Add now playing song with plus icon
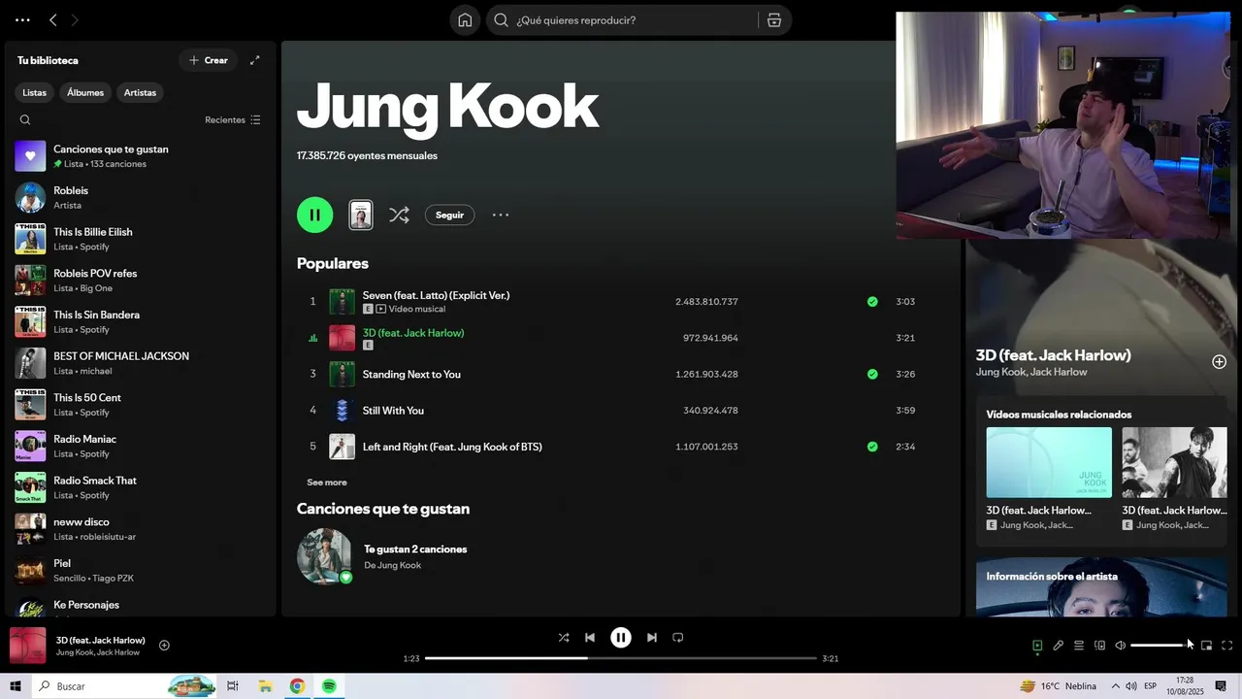Screen dimensions: 1242x699 (x=164, y=646)
